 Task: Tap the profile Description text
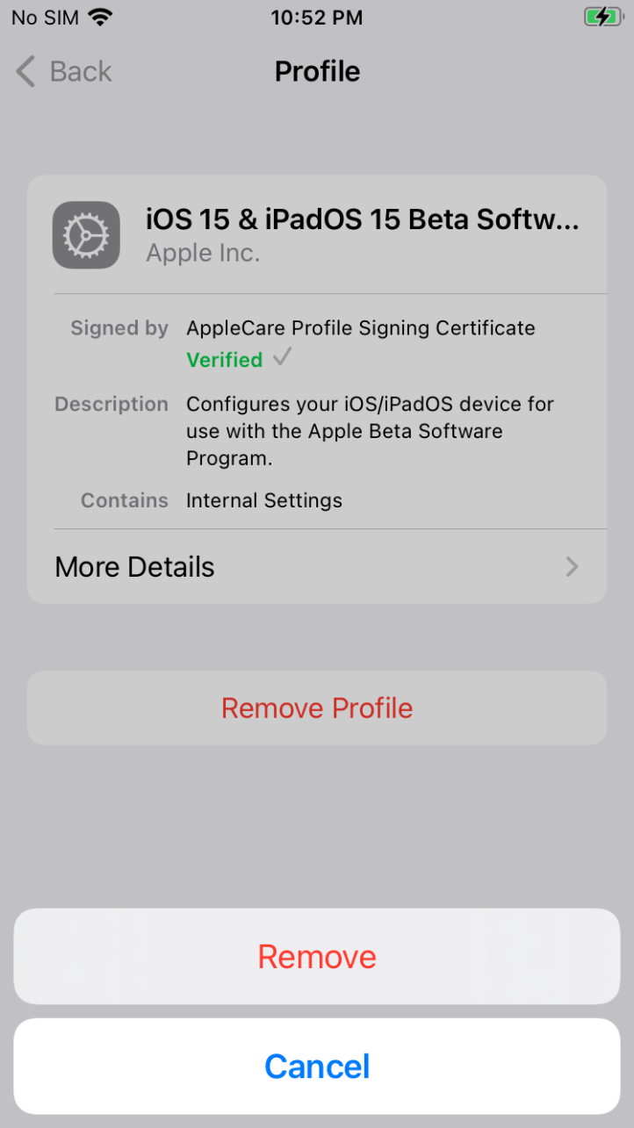pyautogui.click(x=370, y=431)
